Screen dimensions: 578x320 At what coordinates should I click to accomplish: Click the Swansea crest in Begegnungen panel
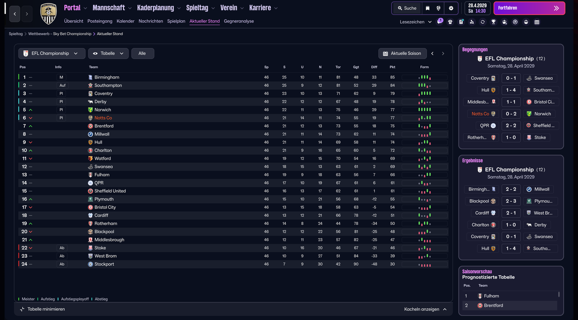click(x=529, y=78)
